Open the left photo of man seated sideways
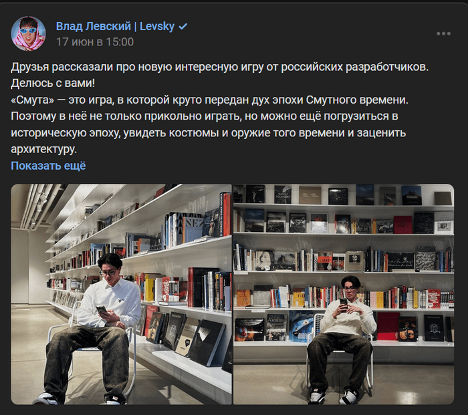The width and height of the screenshot is (468, 415). point(121,294)
